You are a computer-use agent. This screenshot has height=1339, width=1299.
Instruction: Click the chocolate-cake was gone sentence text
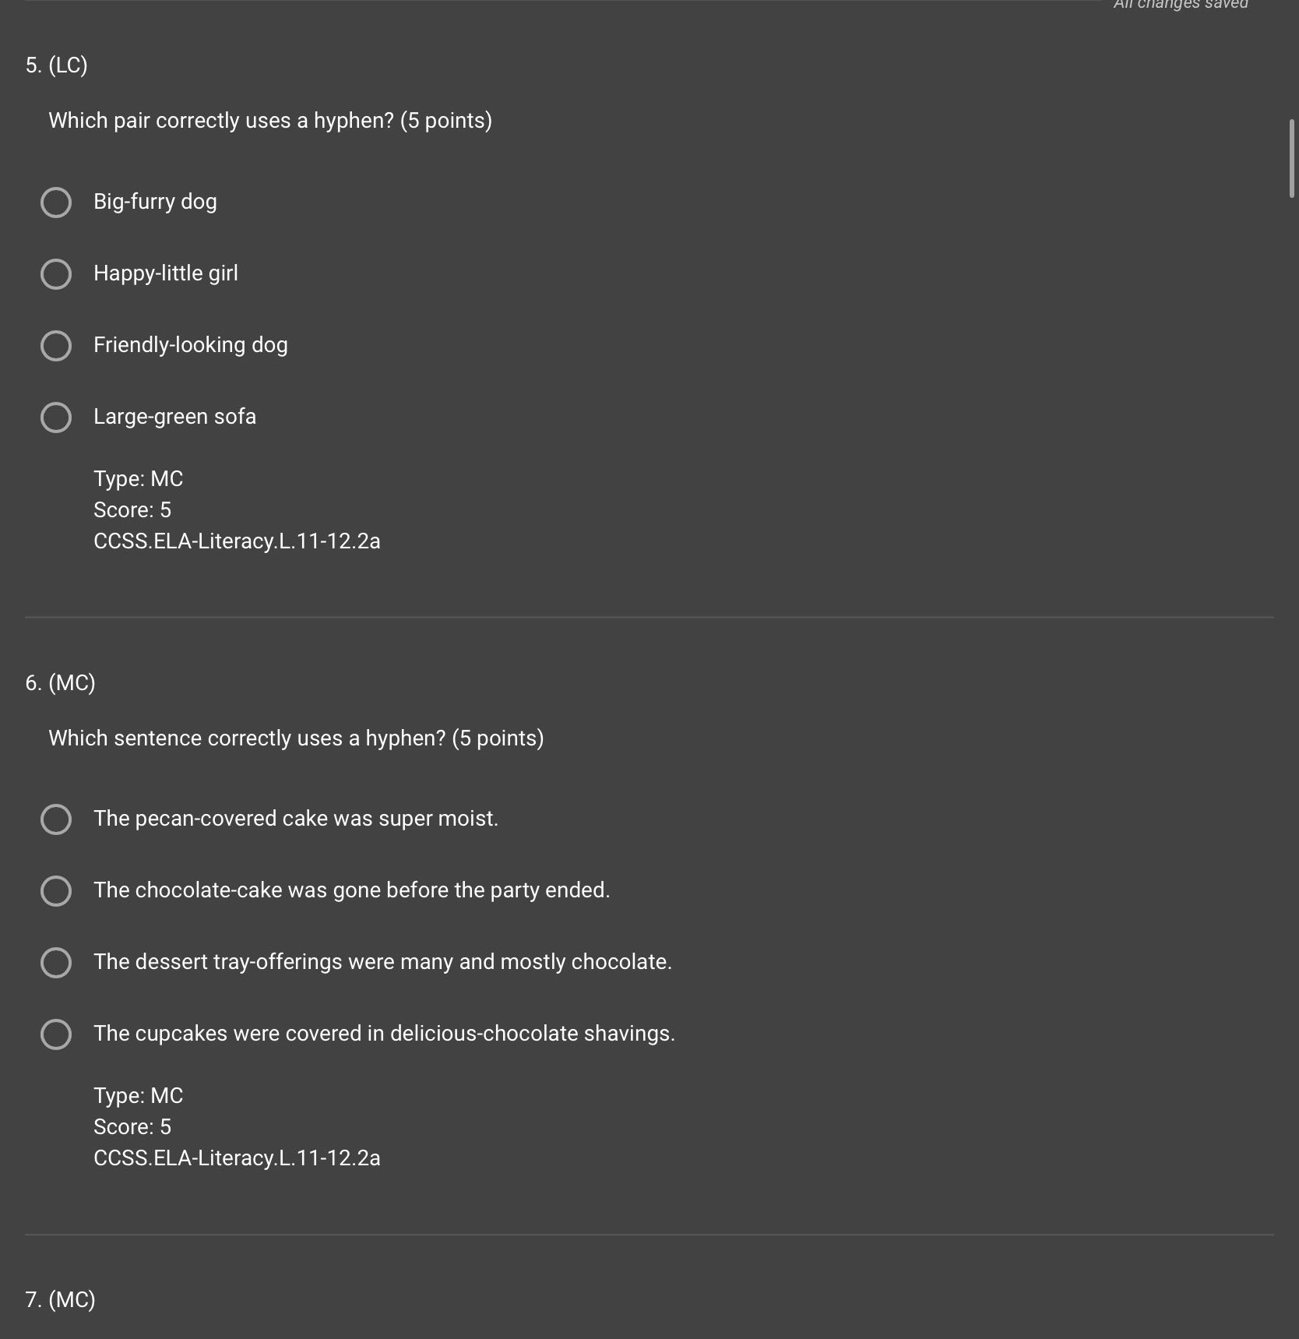[x=352, y=890]
